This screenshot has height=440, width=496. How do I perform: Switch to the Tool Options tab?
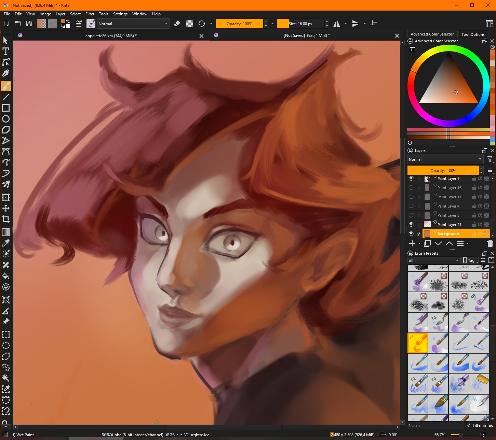pyautogui.click(x=473, y=34)
